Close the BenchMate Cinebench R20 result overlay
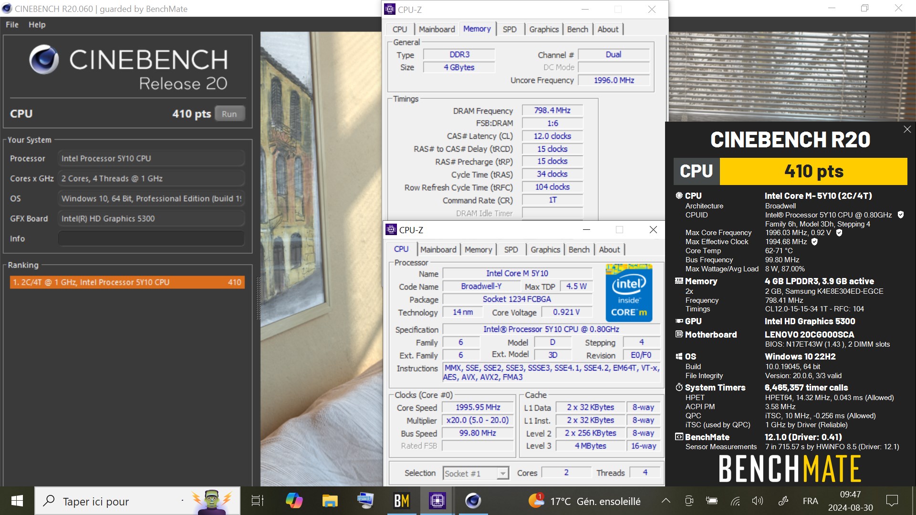This screenshot has width=916, height=515. pos(907,129)
